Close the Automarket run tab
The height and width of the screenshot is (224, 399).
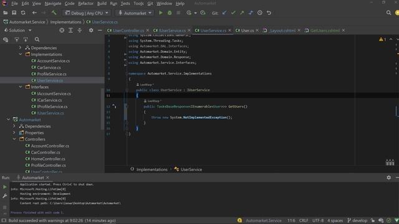click(47, 177)
